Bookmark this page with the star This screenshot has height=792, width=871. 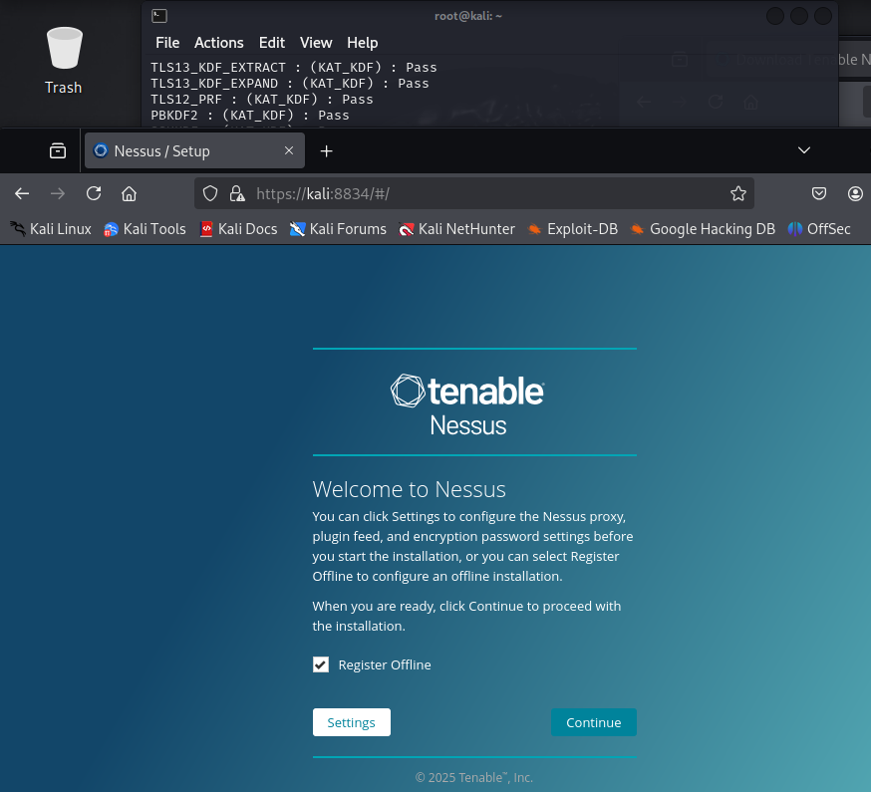(x=738, y=194)
